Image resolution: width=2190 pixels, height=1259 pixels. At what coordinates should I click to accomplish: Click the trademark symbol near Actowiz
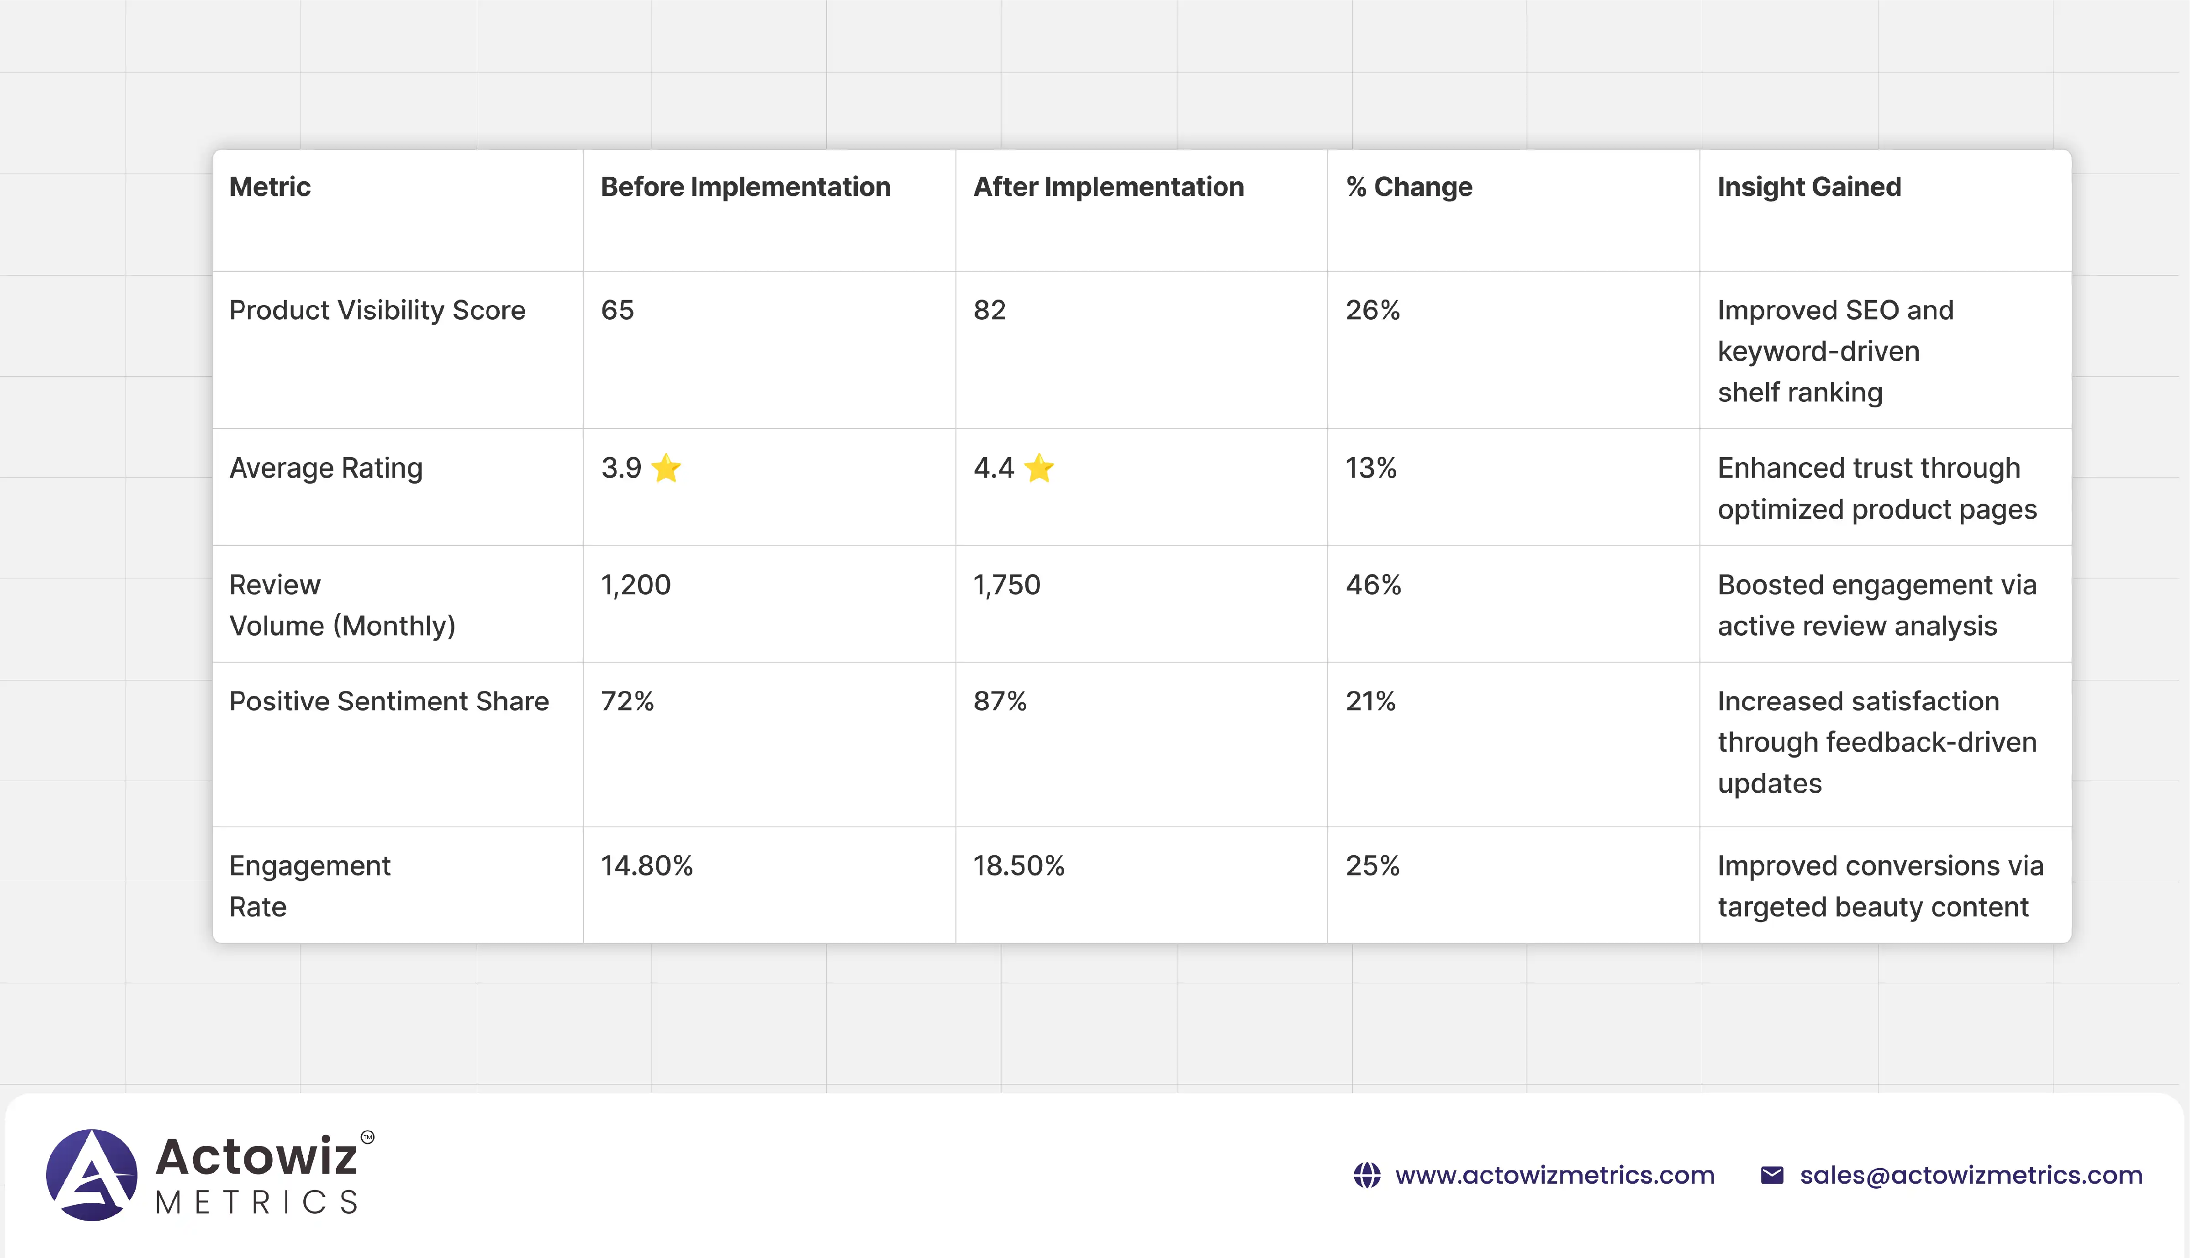368,1137
